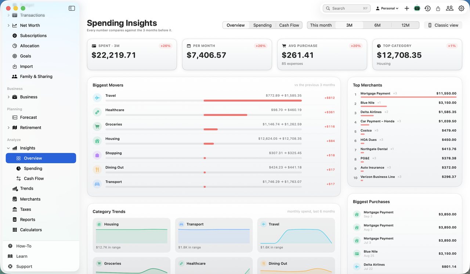Image resolution: width=470 pixels, height=274 pixels.
Task: Click the Reports document icon
Action: [15, 220]
